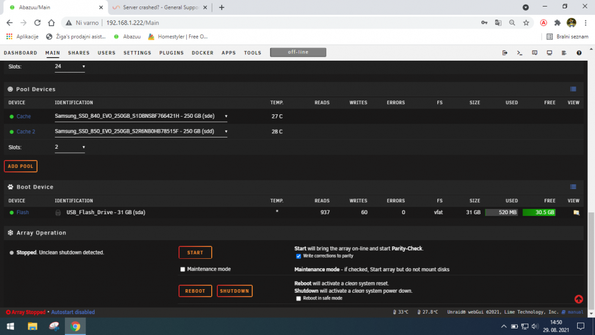Click Flash free 30.5 GB bar

pos(539,212)
